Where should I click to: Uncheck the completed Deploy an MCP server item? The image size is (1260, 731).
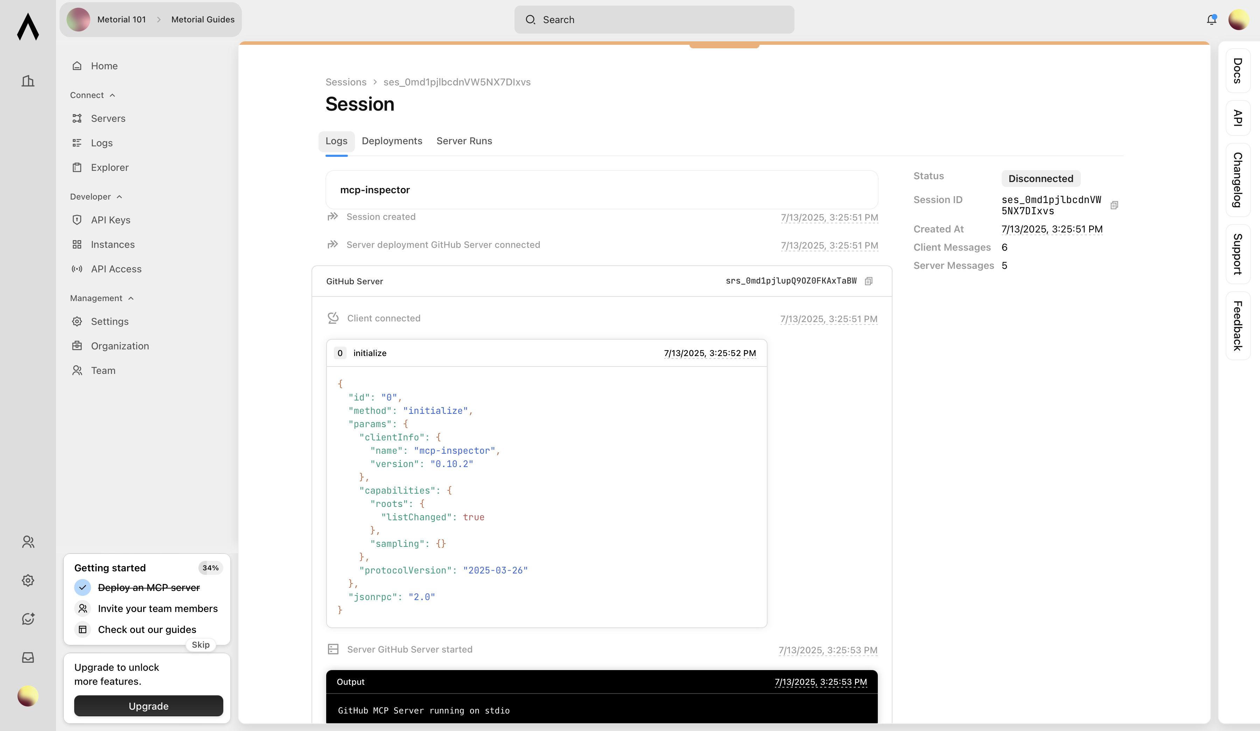coord(83,587)
